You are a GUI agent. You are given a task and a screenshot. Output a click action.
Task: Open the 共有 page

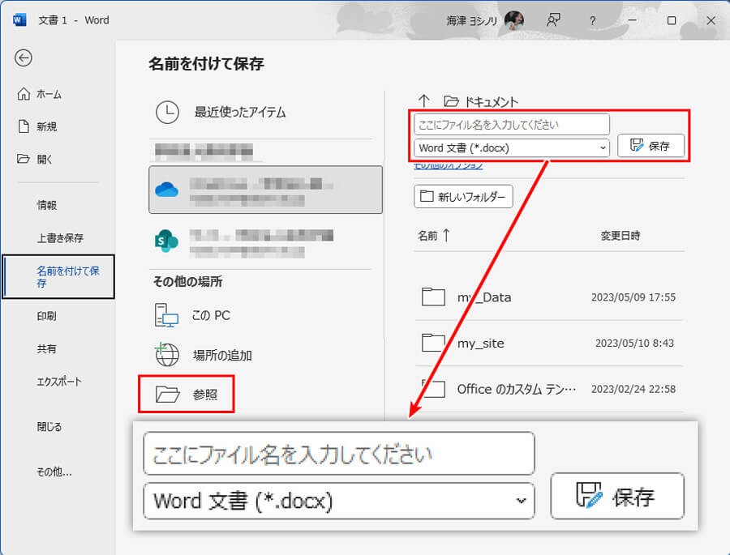[x=46, y=349]
